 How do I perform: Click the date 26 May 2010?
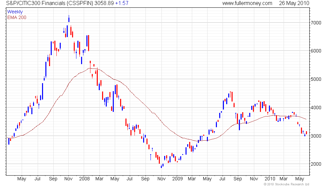pos(294,3)
